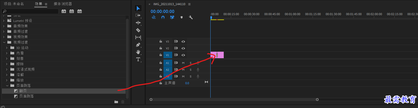Toggle sync lock on V3 track

click(176, 41)
